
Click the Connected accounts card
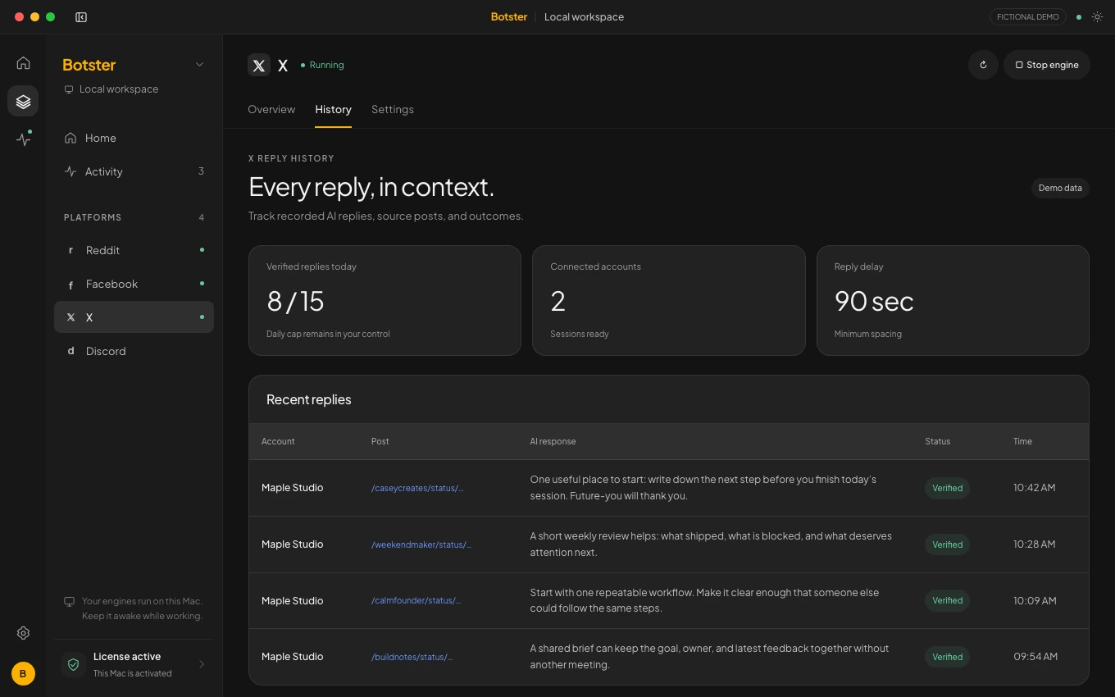tap(669, 300)
